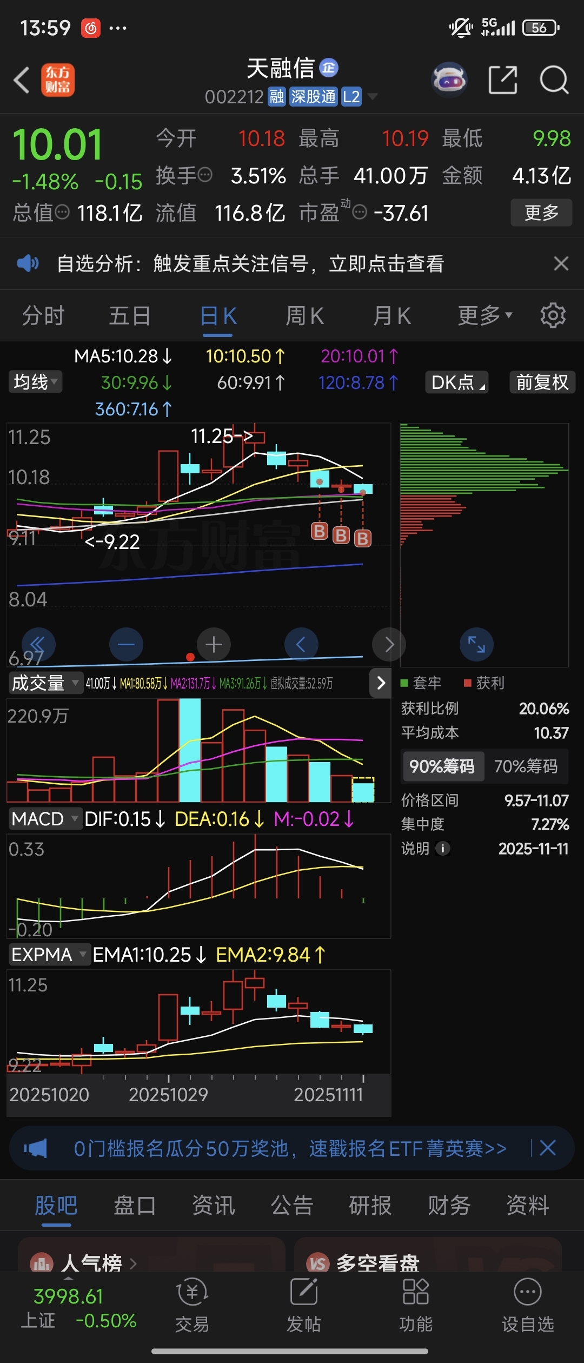This screenshot has height=1363, width=584.
Task: Tap the 深股通 badge
Action: point(313,97)
